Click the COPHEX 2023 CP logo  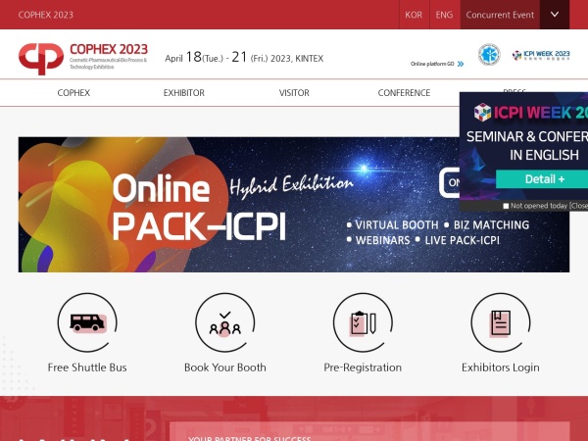pos(83,58)
